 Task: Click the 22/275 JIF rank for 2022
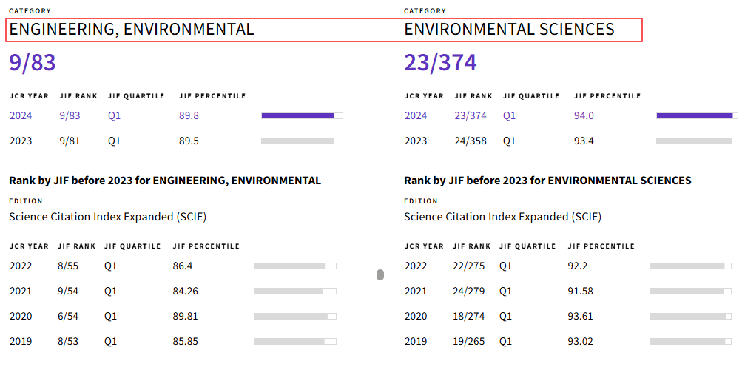pos(468,266)
